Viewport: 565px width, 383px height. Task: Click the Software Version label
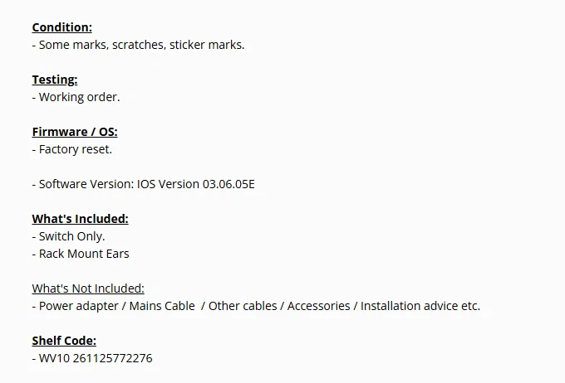pyautogui.click(x=86, y=184)
